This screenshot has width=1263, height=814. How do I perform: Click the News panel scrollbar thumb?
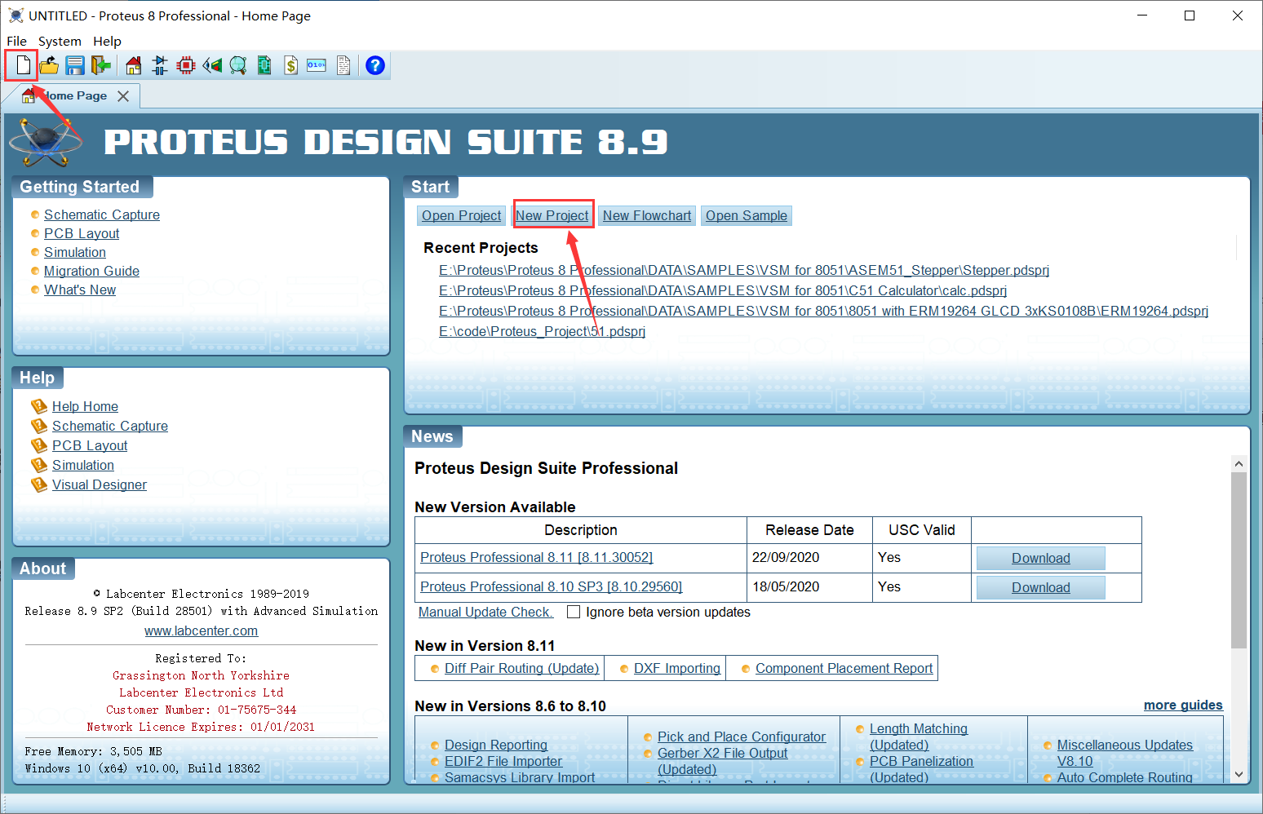click(1239, 560)
